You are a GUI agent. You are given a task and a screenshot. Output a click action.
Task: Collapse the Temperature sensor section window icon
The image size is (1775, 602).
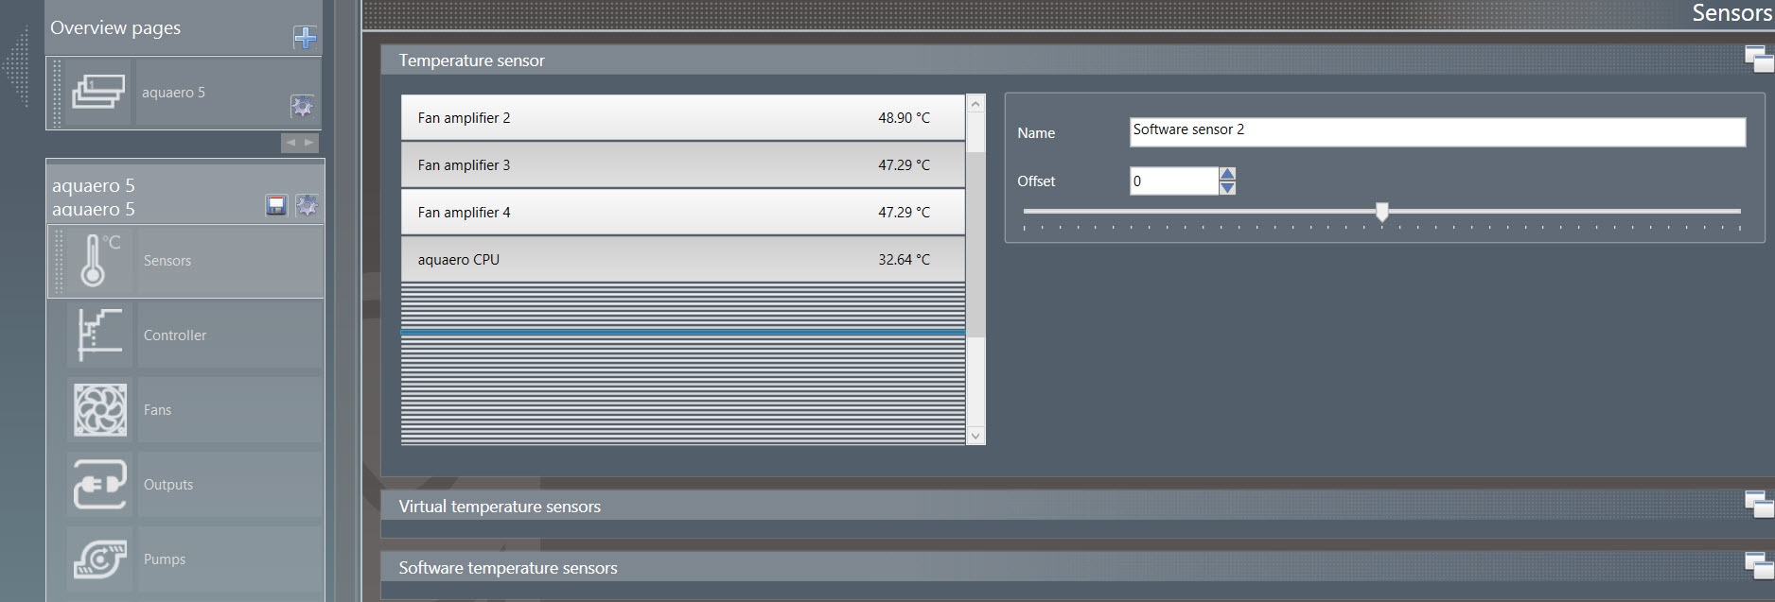tap(1759, 59)
